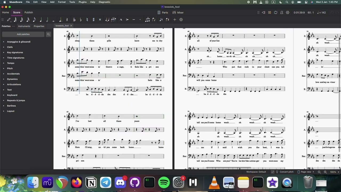The height and width of the screenshot is (192, 341).
Task: Pause the score playback
Action: point(269,13)
